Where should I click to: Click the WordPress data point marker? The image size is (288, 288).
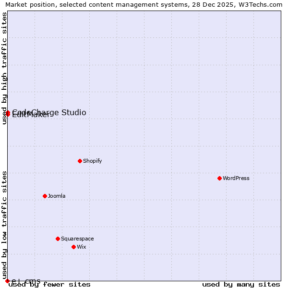pos(219,178)
